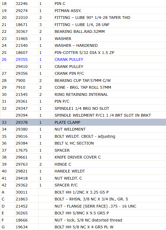Click part number 29274
Viewport: 166px width, 230px height.
click(x=22, y=11)
